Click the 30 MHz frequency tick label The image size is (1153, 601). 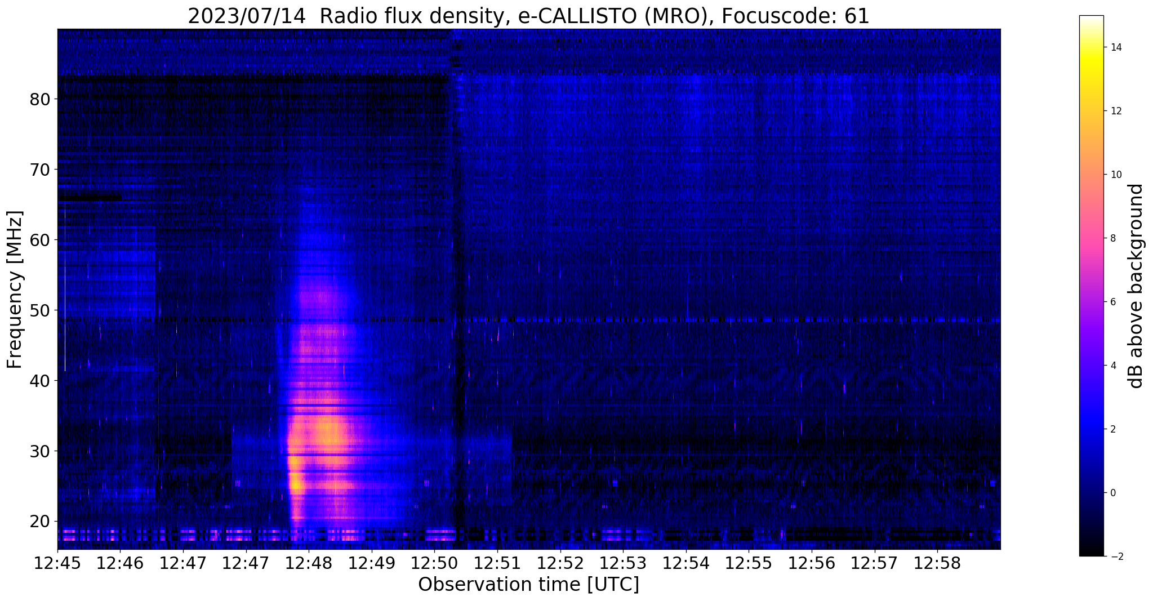coord(40,451)
